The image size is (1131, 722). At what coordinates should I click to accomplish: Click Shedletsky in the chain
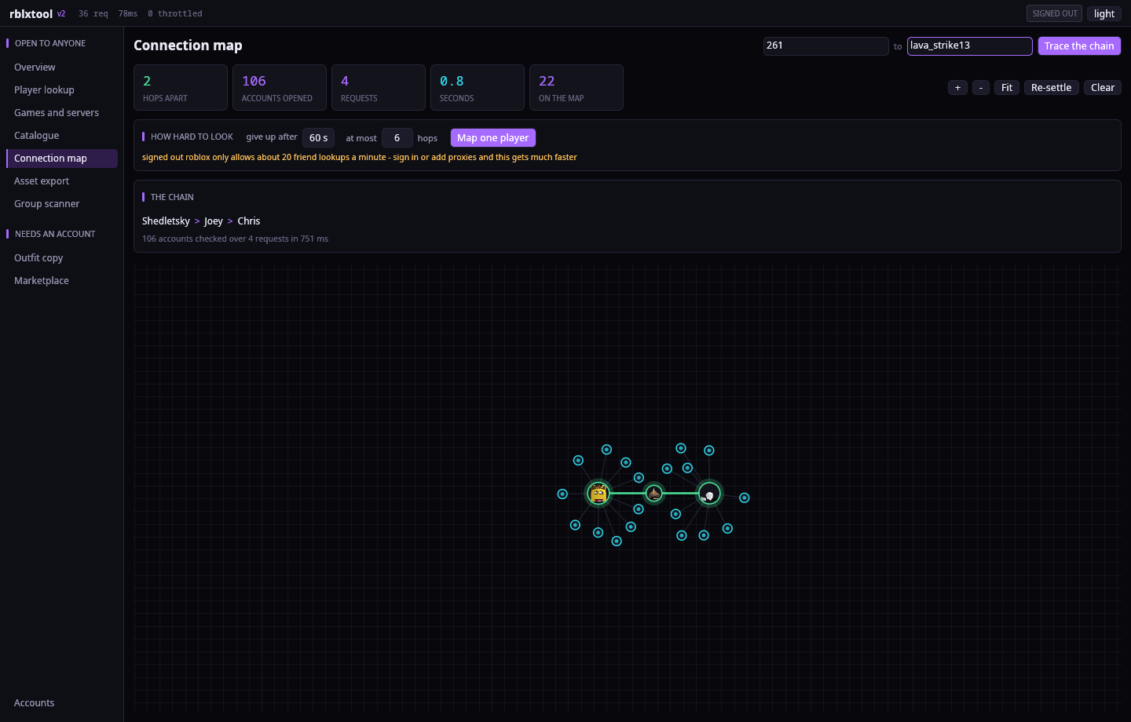166,221
